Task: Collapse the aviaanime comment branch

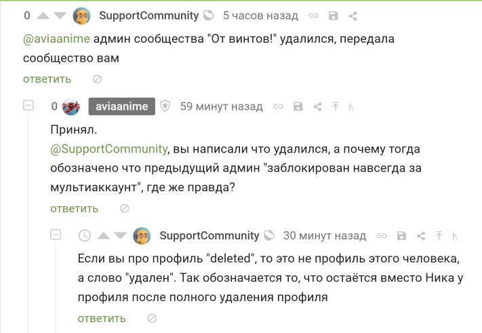Action: coord(28,106)
